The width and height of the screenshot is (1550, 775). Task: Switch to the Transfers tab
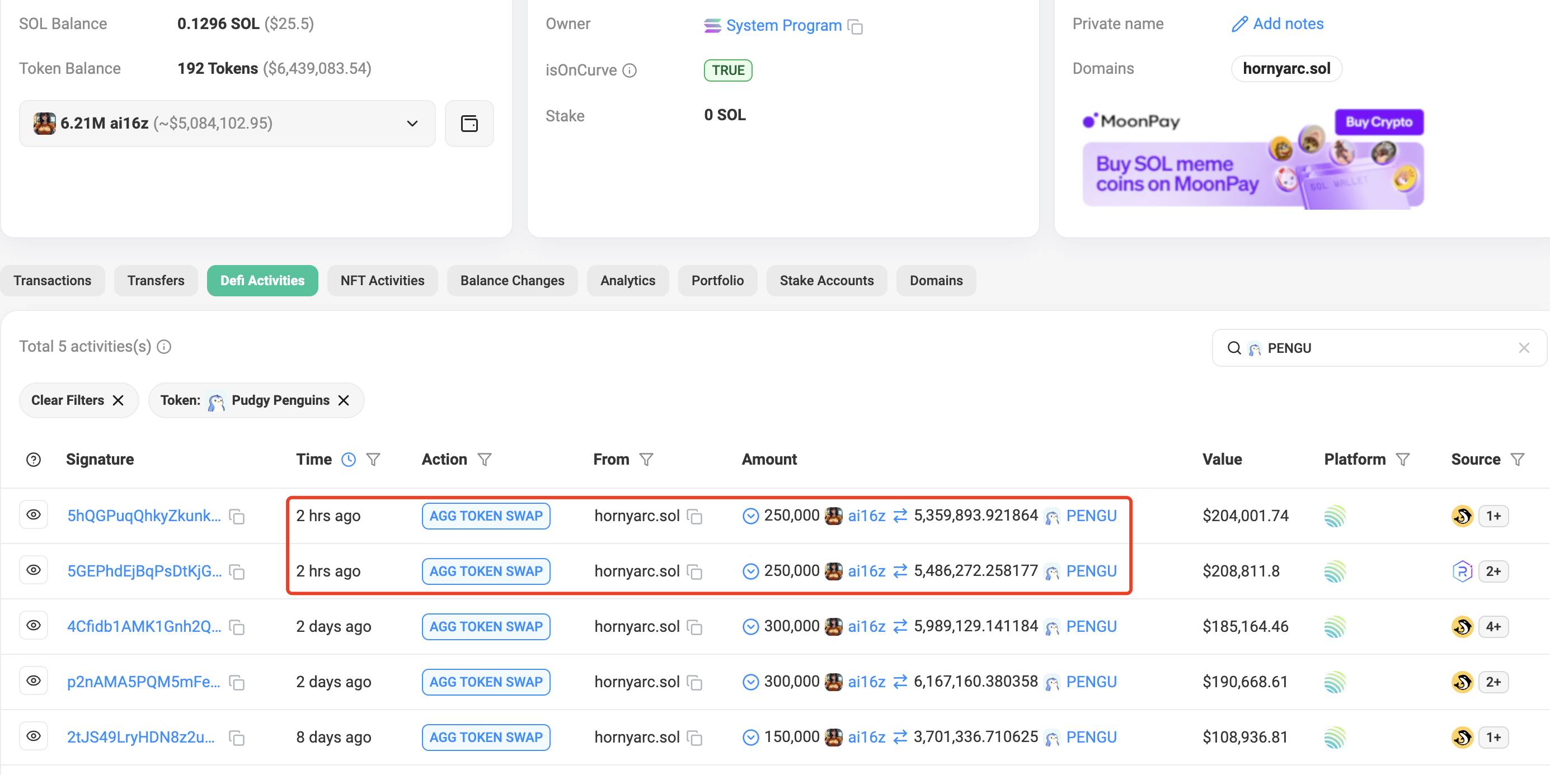click(x=156, y=280)
